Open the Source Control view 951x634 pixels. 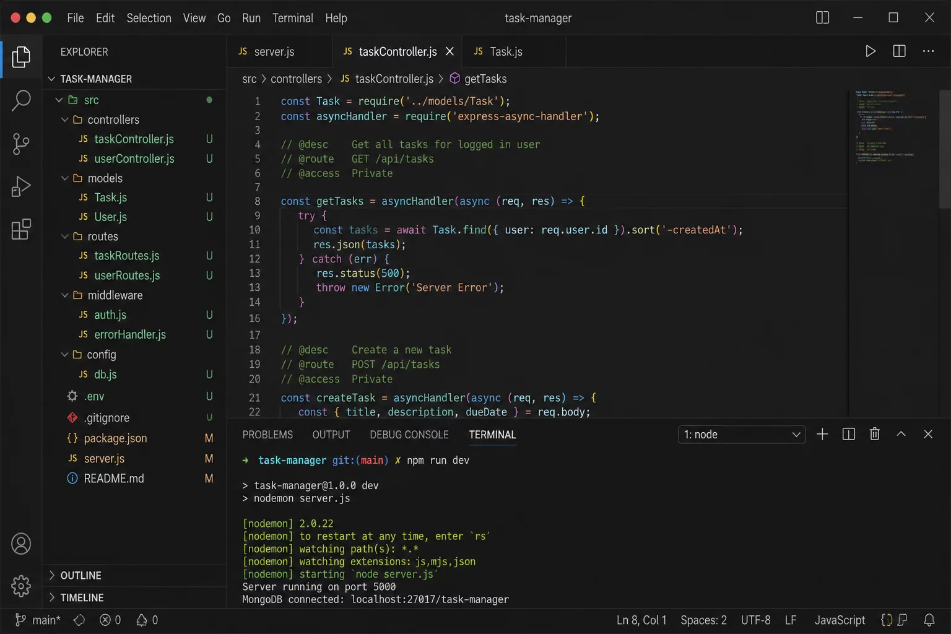coord(21,144)
